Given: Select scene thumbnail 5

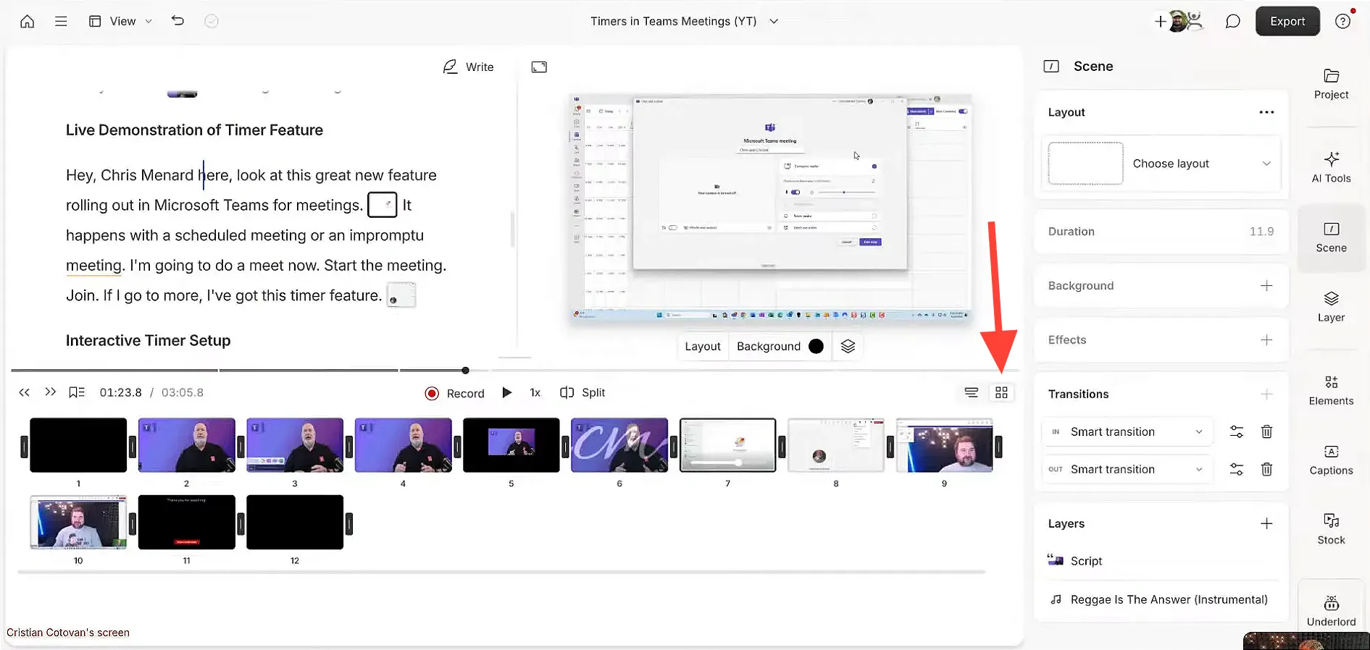Looking at the screenshot, I should click(511, 445).
